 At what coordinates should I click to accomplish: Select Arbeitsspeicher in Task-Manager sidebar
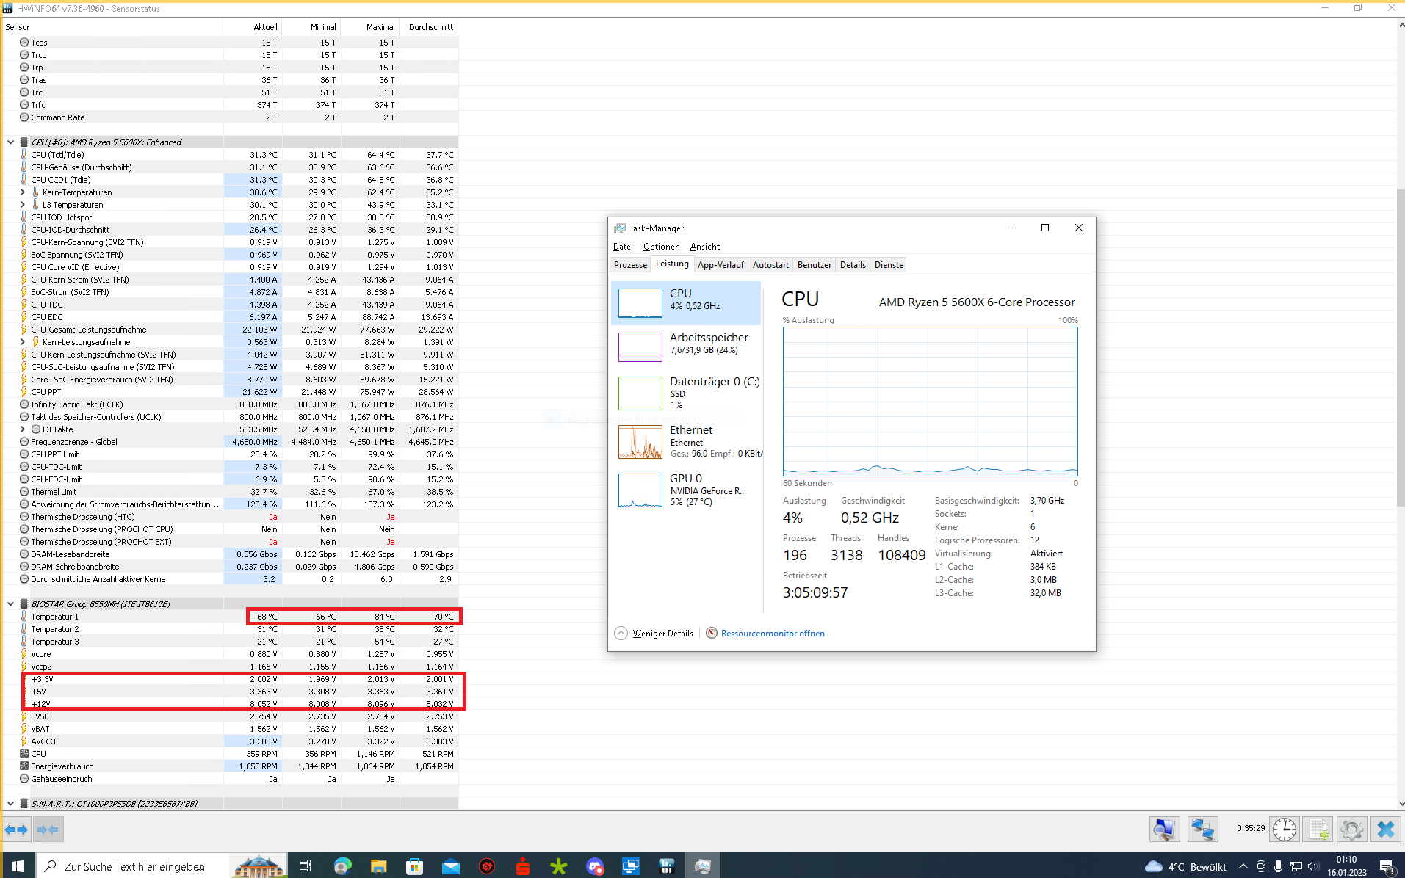686,347
